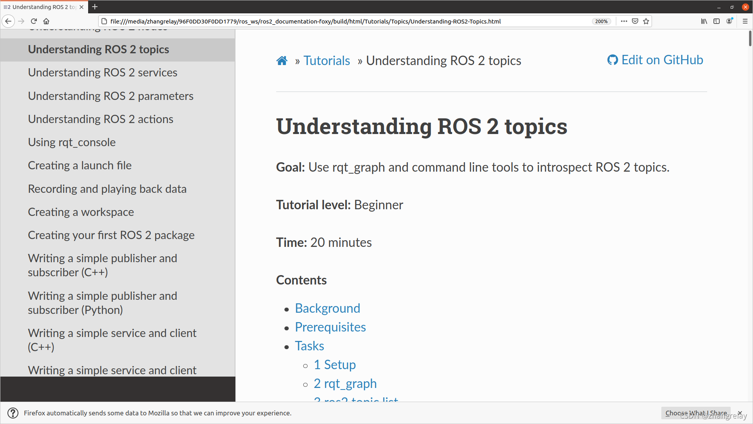753x424 pixels.
Task: Jump to Prerequisites section link
Action: pyautogui.click(x=330, y=327)
